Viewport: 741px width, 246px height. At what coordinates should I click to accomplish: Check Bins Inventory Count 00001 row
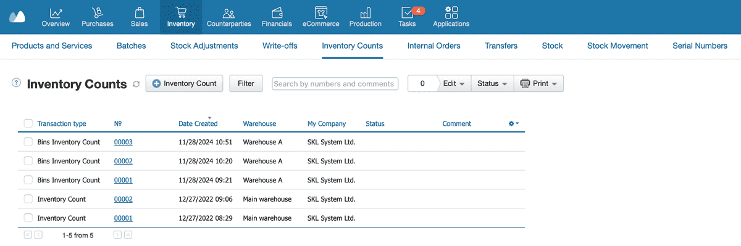click(x=28, y=180)
